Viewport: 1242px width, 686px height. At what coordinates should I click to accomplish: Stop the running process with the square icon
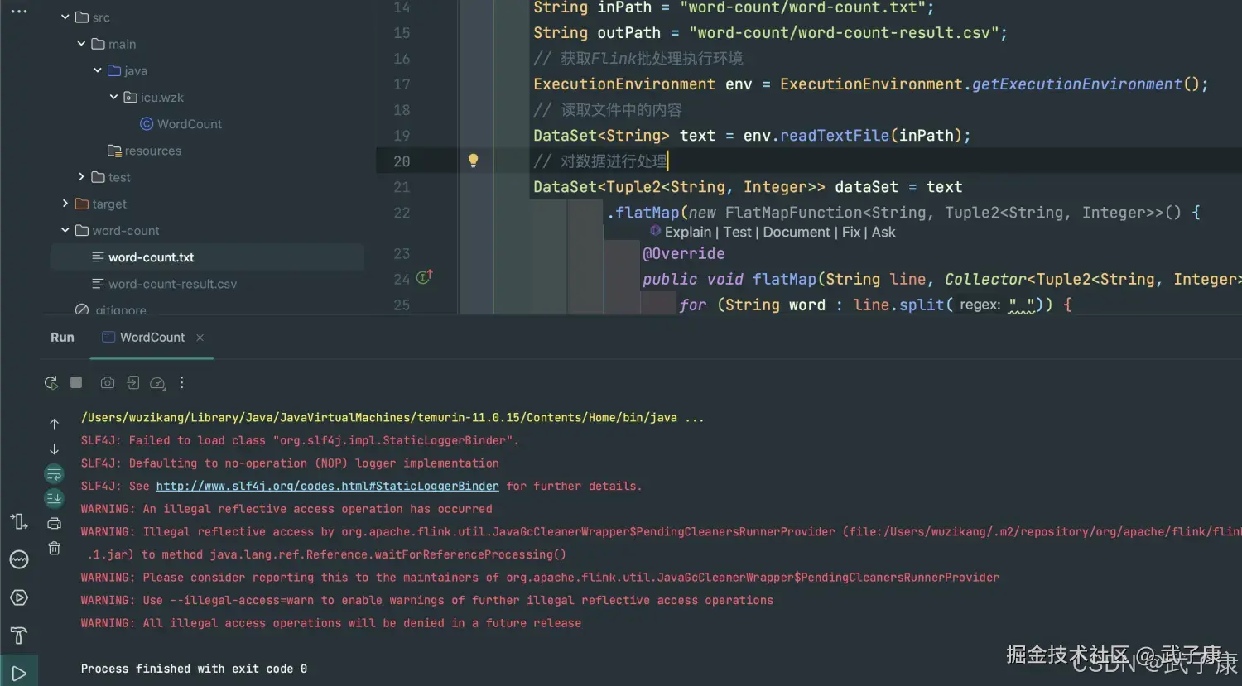tap(76, 382)
